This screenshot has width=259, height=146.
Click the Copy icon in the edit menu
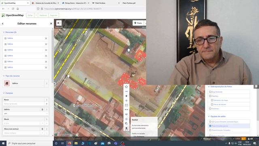pyautogui.click(x=126, y=124)
